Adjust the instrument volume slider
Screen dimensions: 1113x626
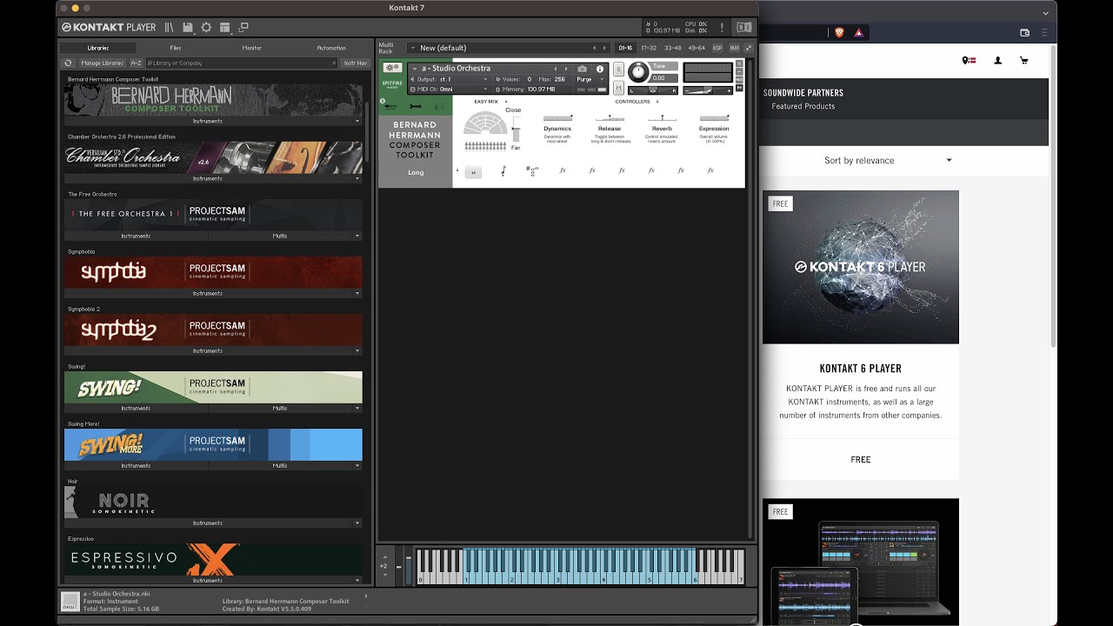coord(709,90)
